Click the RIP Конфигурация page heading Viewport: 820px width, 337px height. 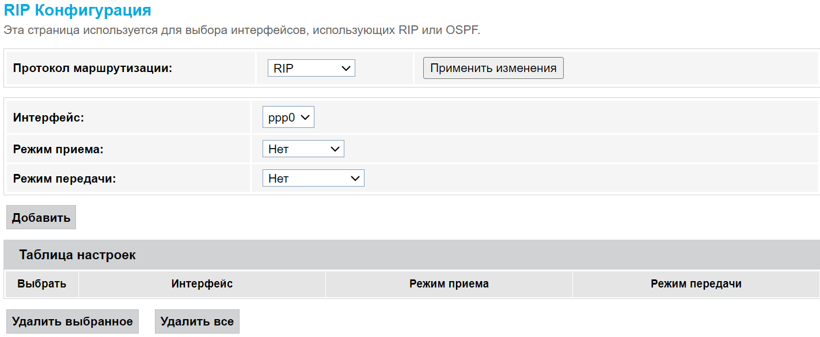[x=77, y=10]
